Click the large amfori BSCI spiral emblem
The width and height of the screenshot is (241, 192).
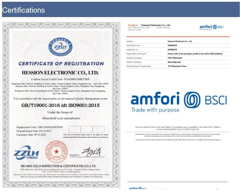192,100
